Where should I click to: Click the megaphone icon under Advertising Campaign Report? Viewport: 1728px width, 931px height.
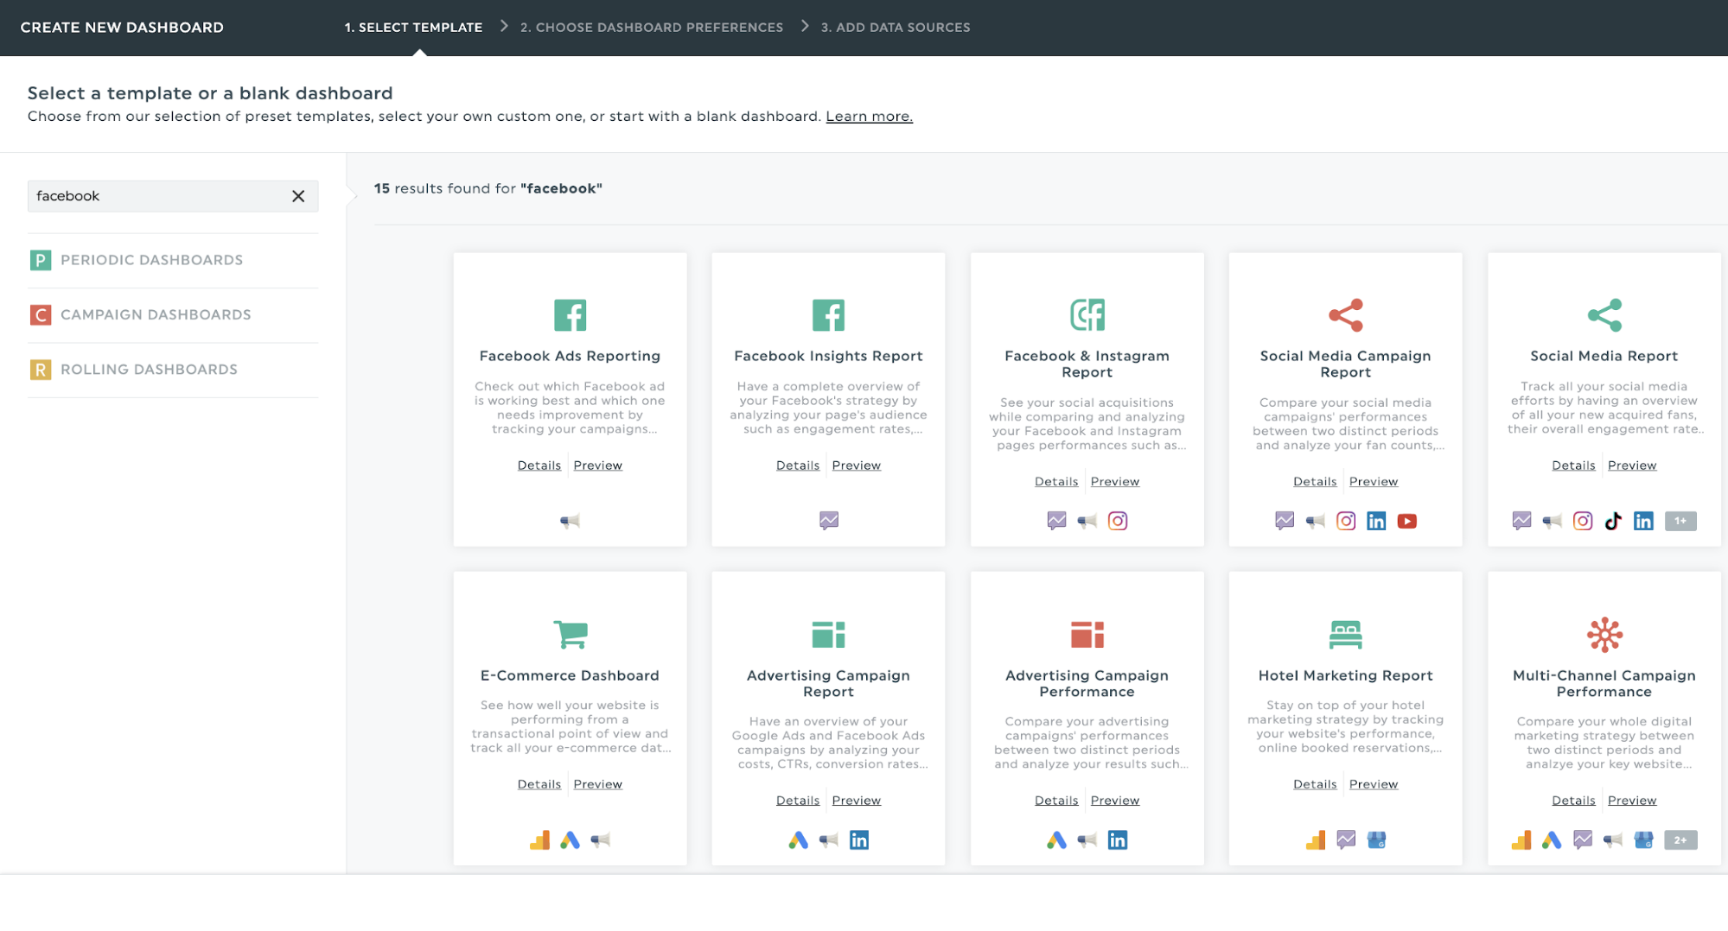[828, 839]
